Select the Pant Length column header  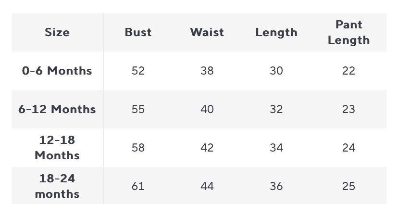pyautogui.click(x=348, y=32)
